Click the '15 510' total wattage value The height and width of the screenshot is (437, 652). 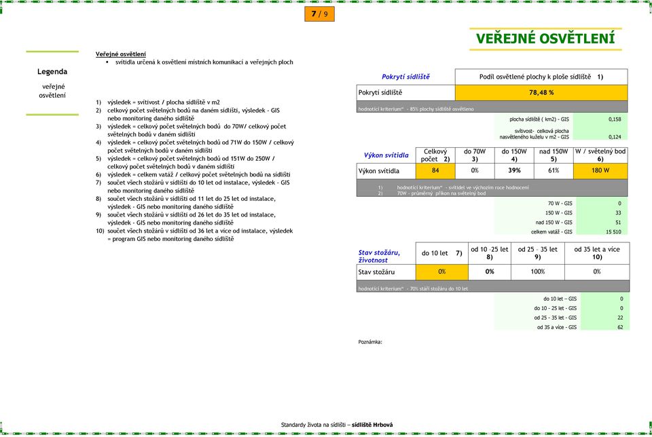[613, 232]
